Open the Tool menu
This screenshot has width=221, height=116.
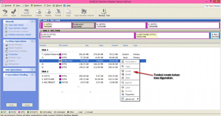47,5
